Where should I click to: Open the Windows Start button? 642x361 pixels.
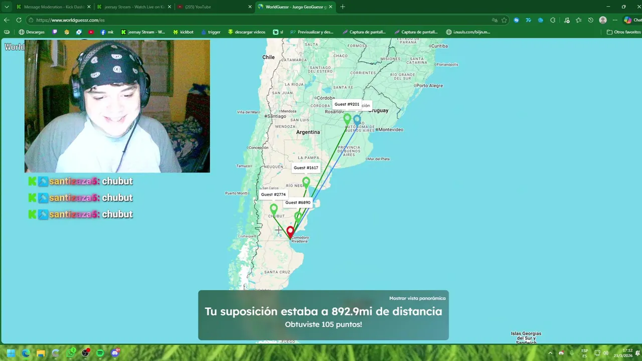[11, 353]
